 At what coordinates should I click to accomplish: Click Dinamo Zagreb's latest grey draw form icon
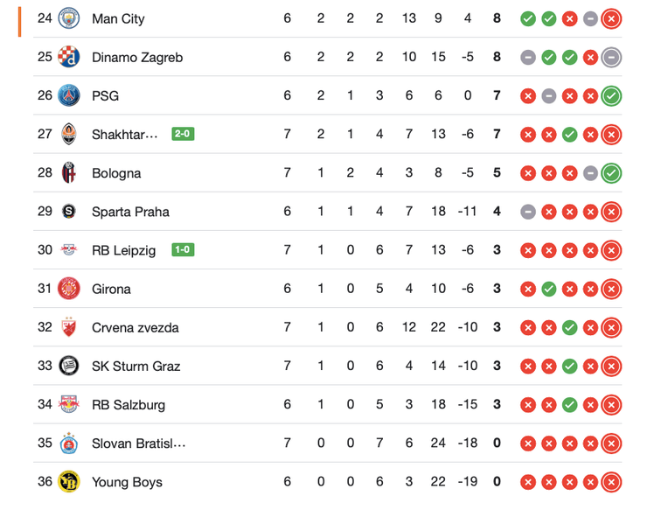[611, 57]
